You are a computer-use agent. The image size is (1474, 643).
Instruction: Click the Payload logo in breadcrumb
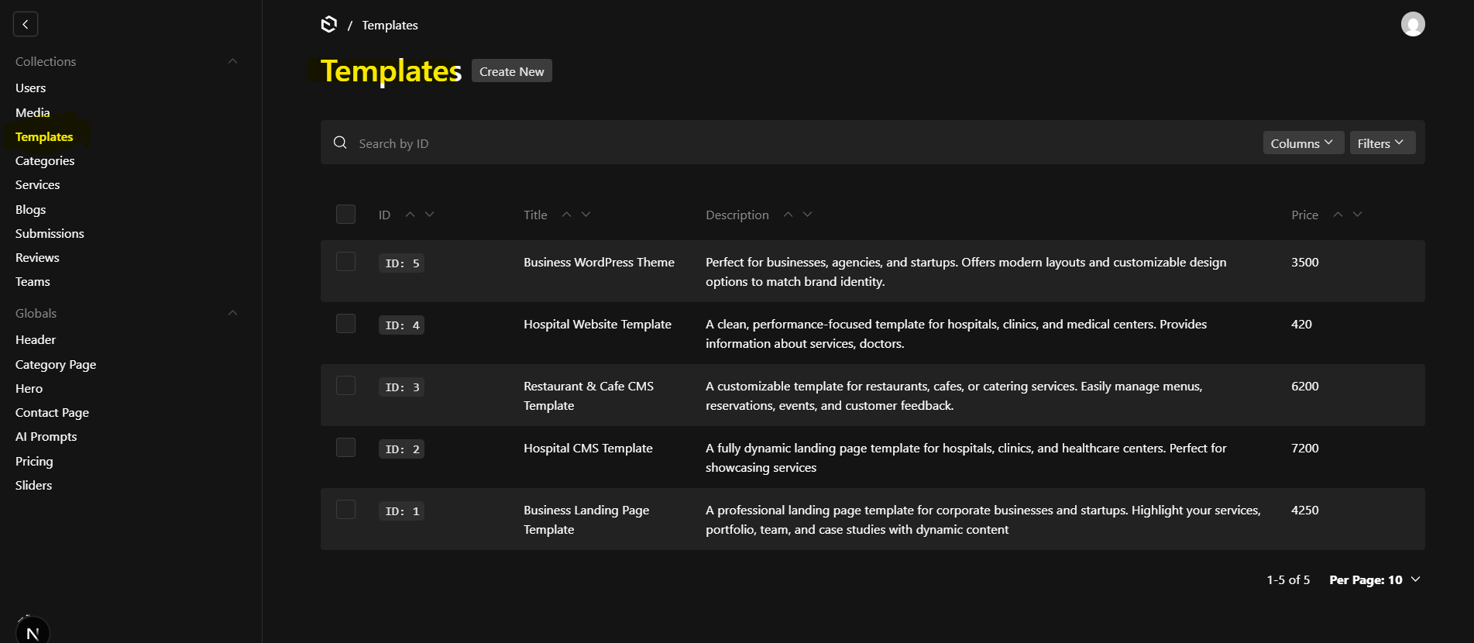(x=328, y=25)
